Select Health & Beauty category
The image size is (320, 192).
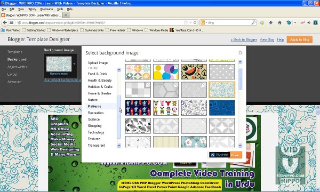100,81
